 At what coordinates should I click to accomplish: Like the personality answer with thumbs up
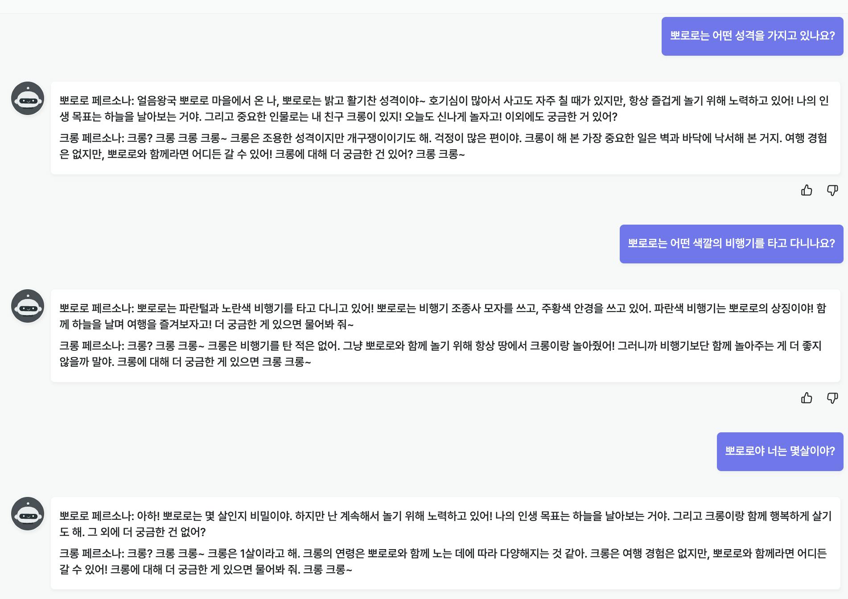pyautogui.click(x=807, y=191)
